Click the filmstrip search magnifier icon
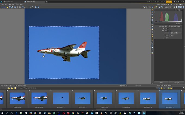The width and height of the screenshot is (185, 115). tap(184, 88)
